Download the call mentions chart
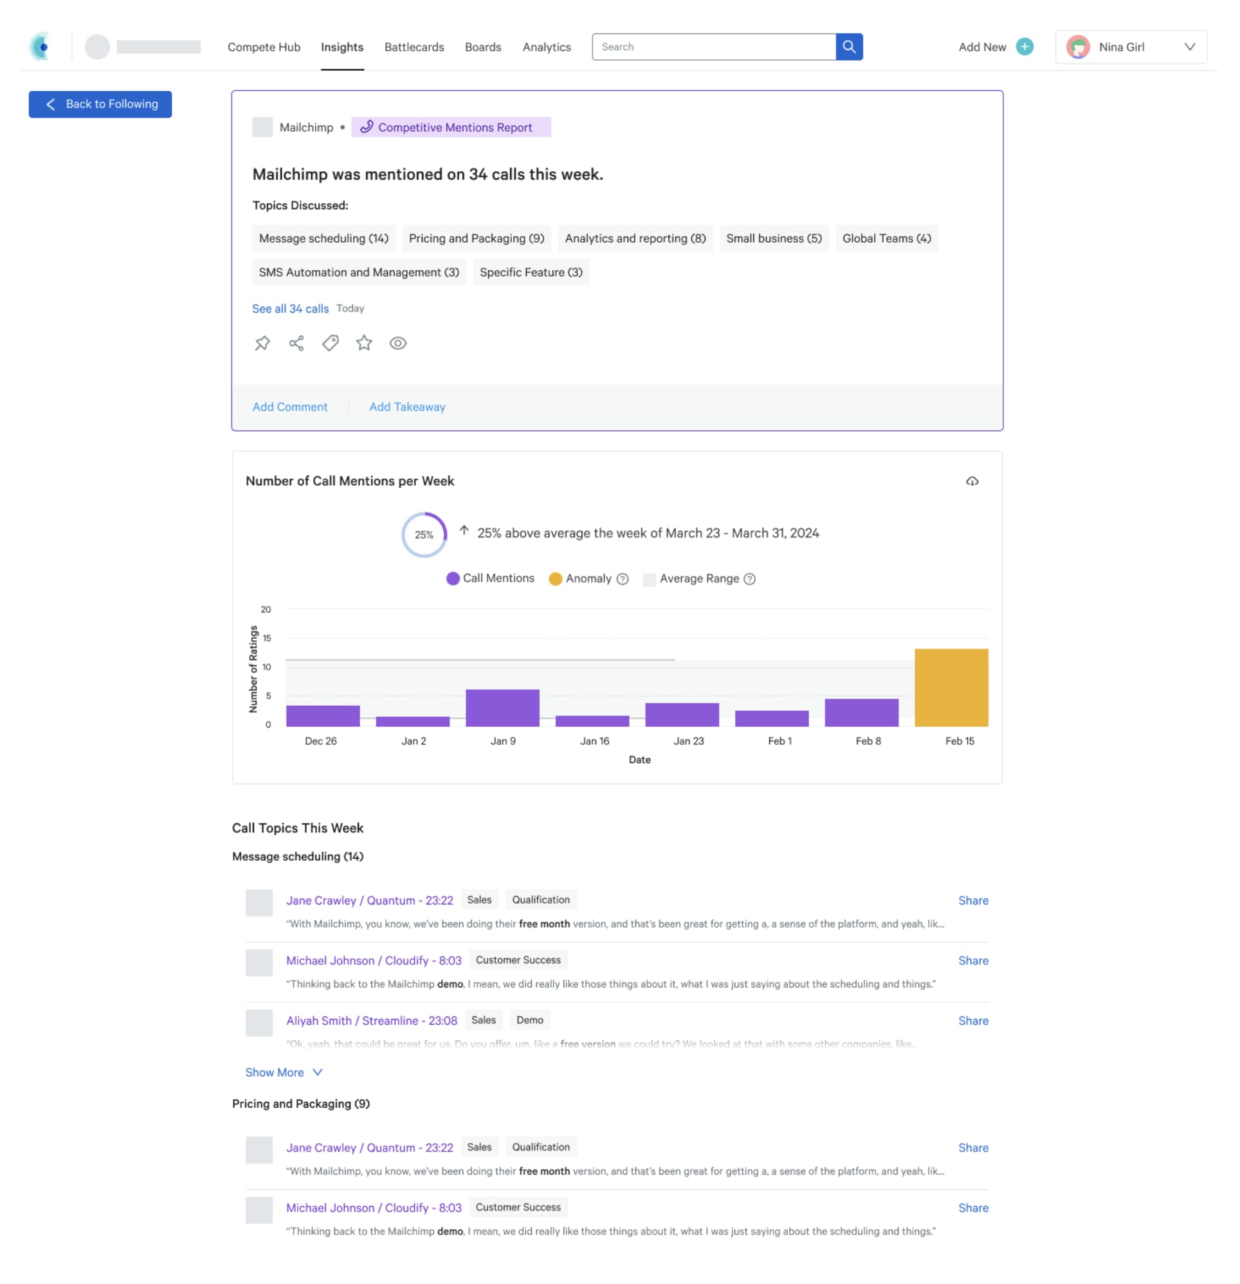Image resolution: width=1240 pixels, height=1284 pixels. [x=972, y=481]
